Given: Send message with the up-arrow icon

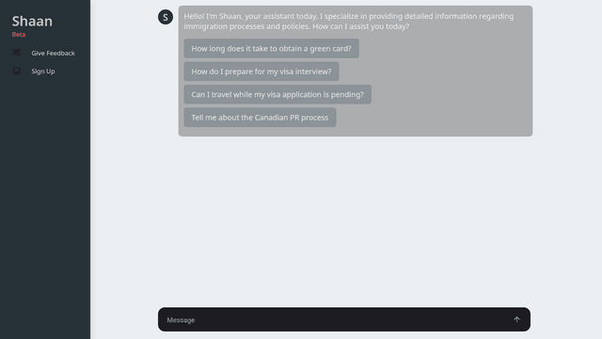Looking at the screenshot, I should [x=516, y=319].
